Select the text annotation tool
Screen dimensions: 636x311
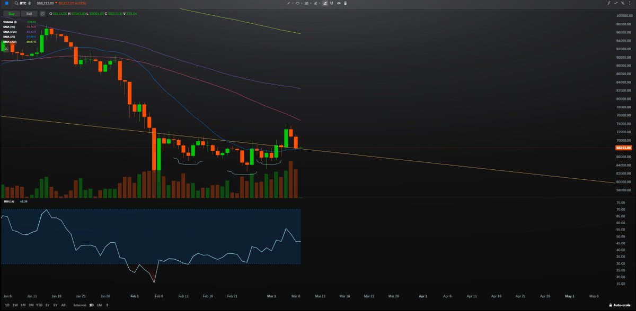coord(306,3)
